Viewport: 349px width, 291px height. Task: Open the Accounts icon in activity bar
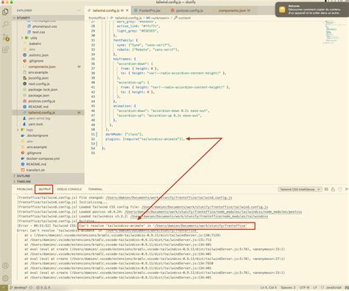click(x=5, y=266)
